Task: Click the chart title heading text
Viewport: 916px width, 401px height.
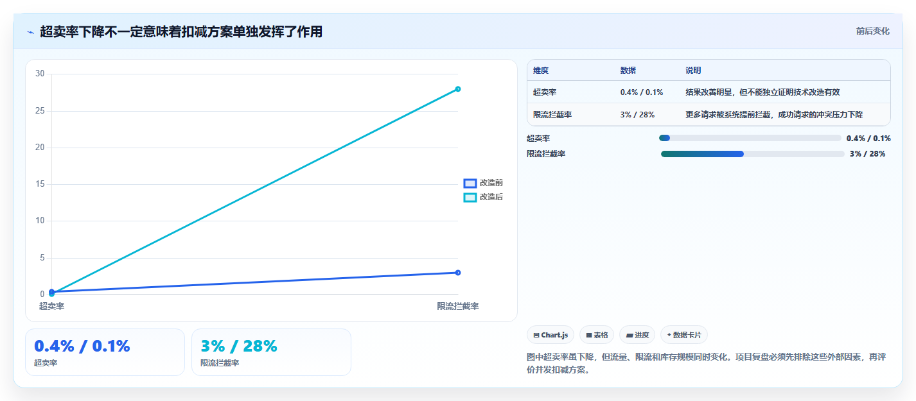Action: [181, 31]
